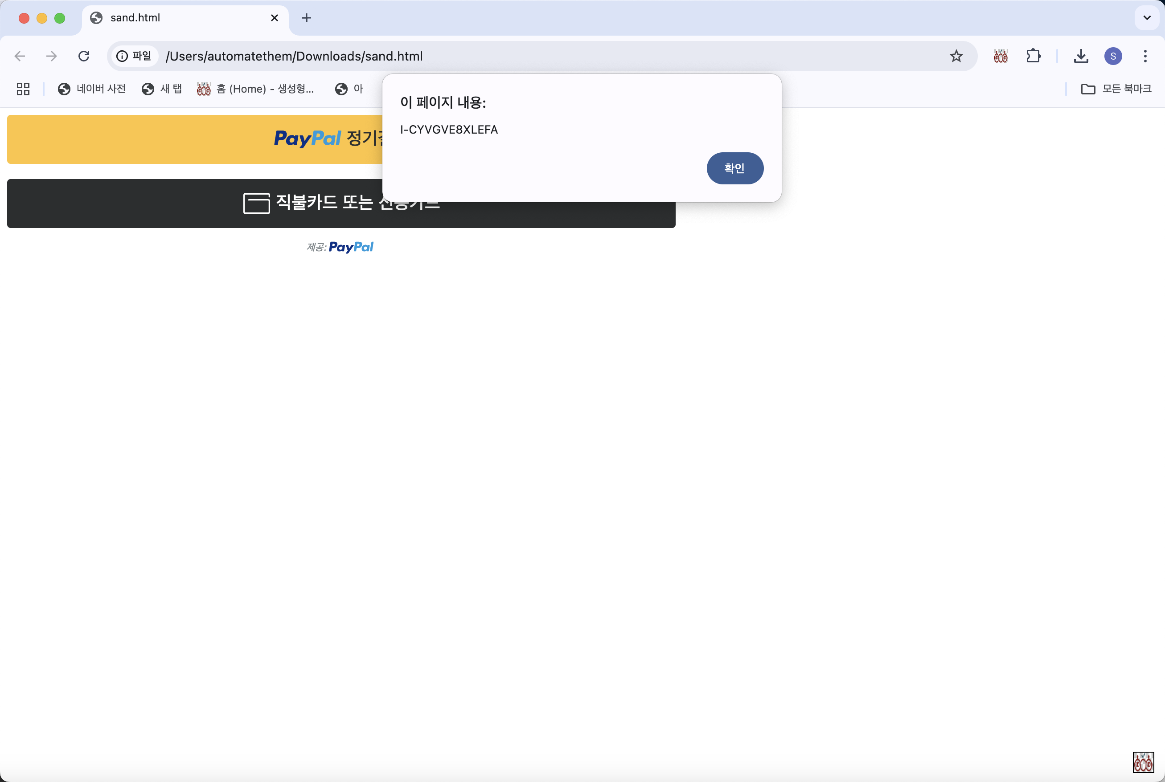The image size is (1165, 782).
Task: Select the sand.html tab
Action: click(185, 18)
